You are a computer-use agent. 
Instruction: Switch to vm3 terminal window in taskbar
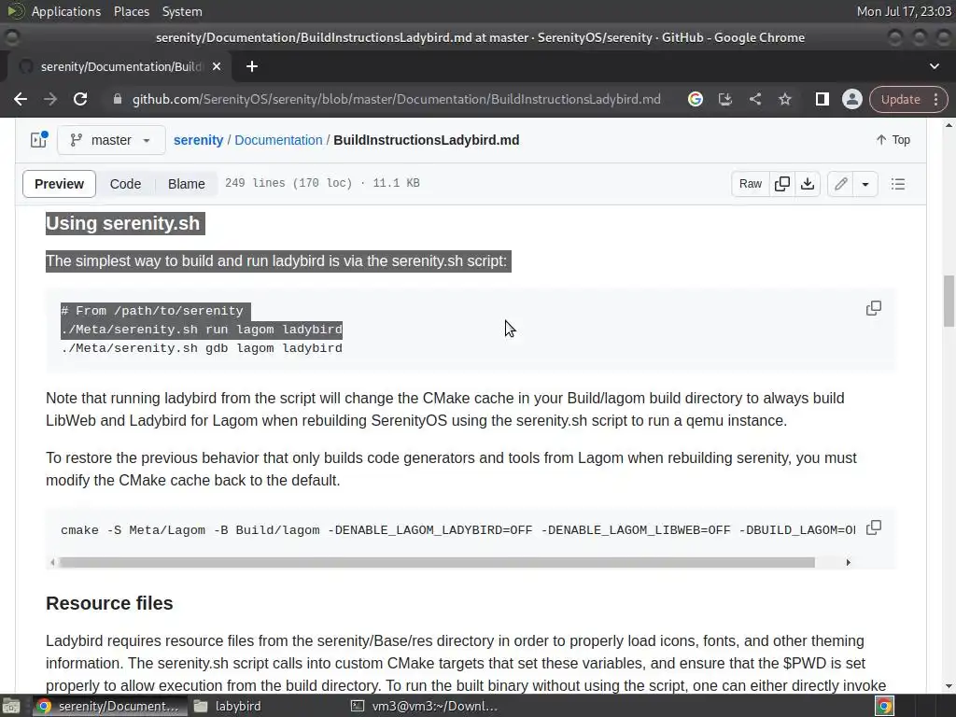(425, 706)
